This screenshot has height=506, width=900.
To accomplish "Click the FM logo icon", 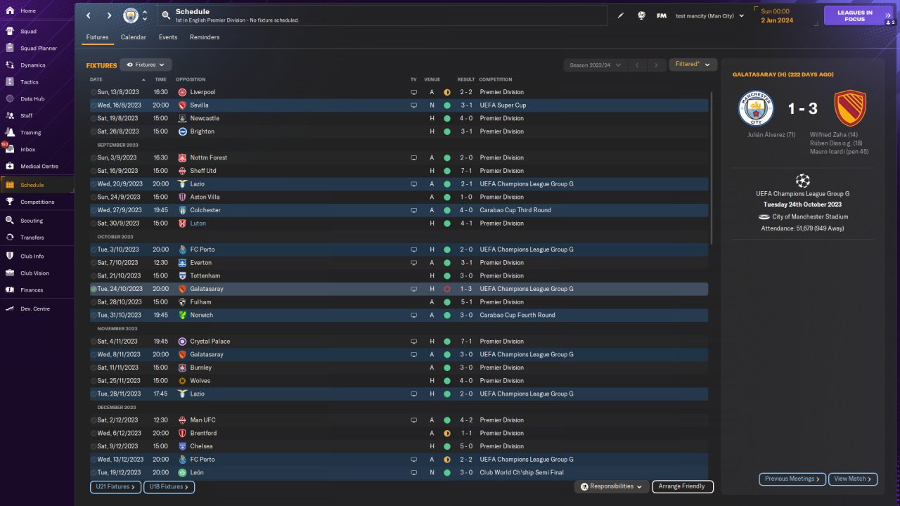I will tap(662, 15).
